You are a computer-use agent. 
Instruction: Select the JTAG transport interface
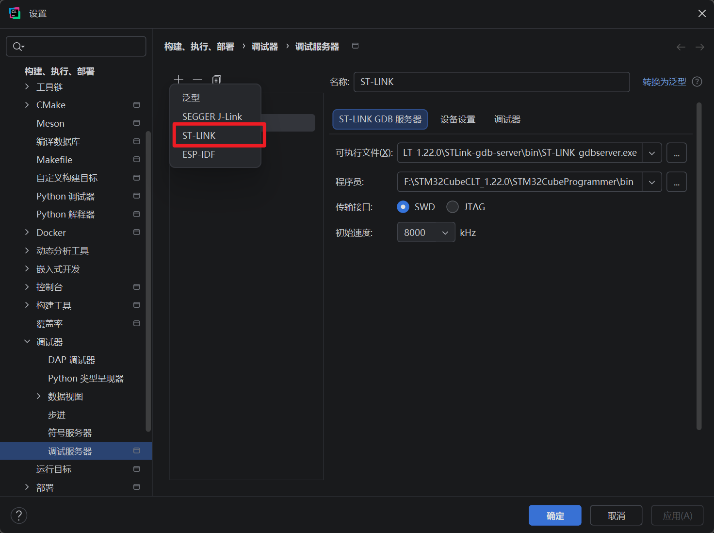pos(453,207)
